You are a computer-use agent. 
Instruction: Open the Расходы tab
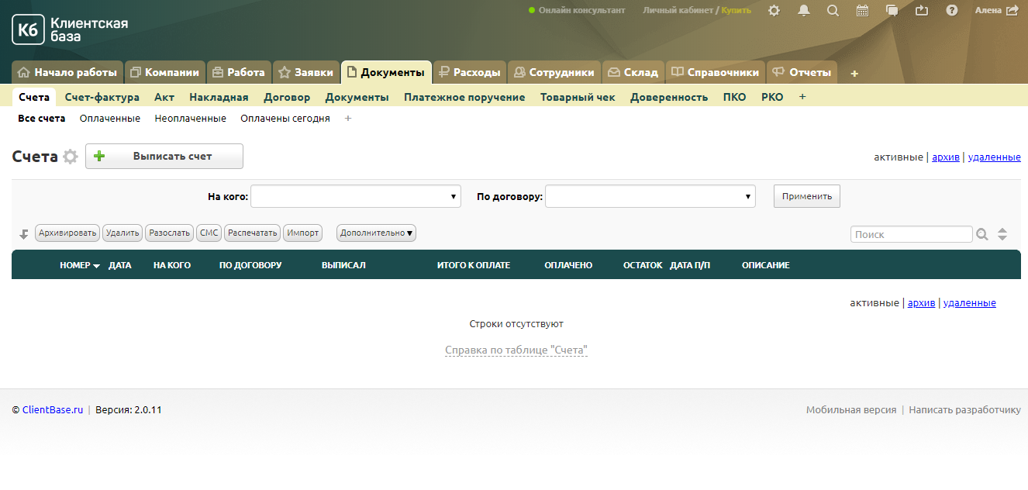coord(470,72)
